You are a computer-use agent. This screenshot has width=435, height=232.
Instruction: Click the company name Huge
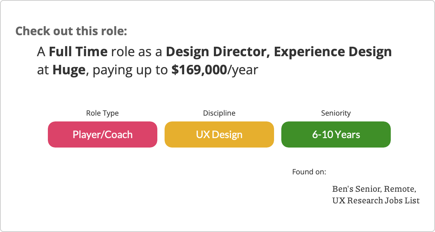pos(69,70)
